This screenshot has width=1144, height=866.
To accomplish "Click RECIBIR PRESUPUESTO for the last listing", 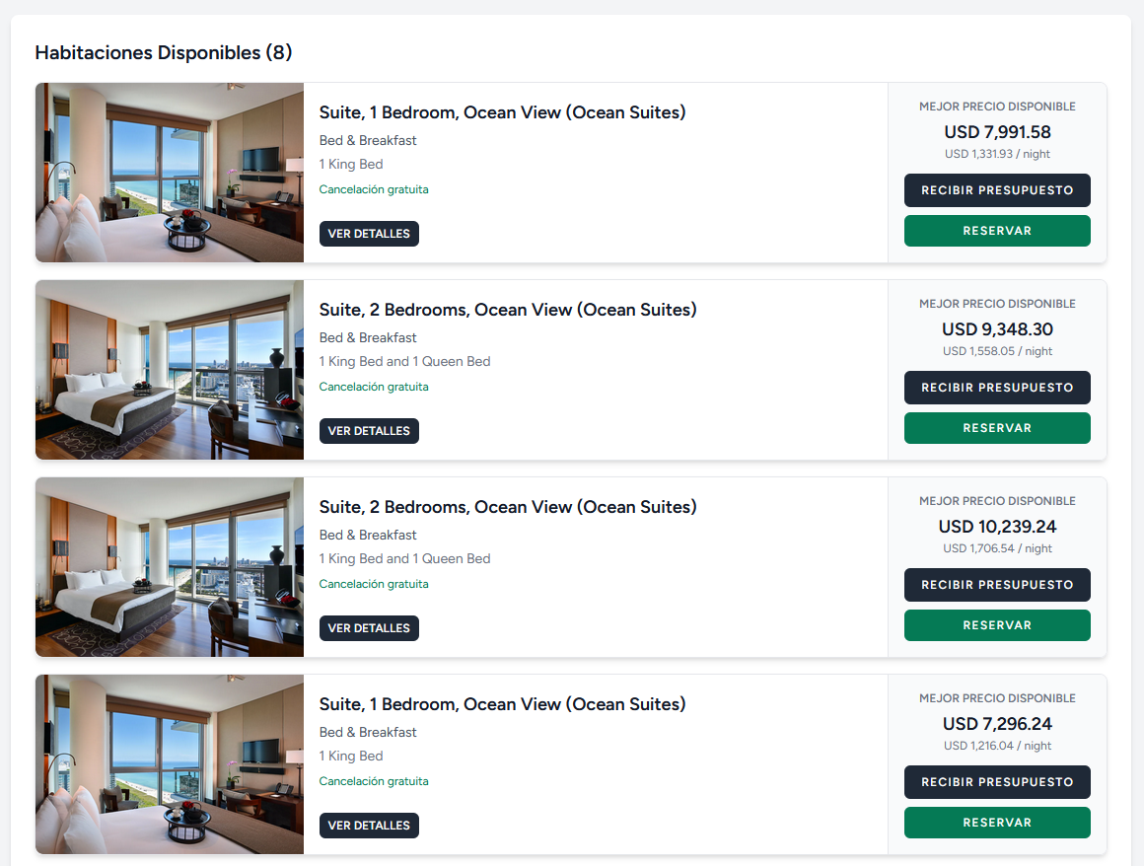I will click(997, 781).
